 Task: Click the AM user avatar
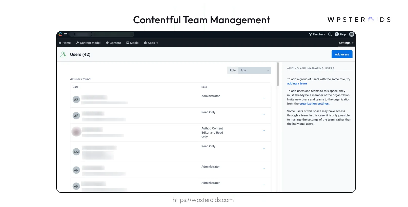point(76,152)
